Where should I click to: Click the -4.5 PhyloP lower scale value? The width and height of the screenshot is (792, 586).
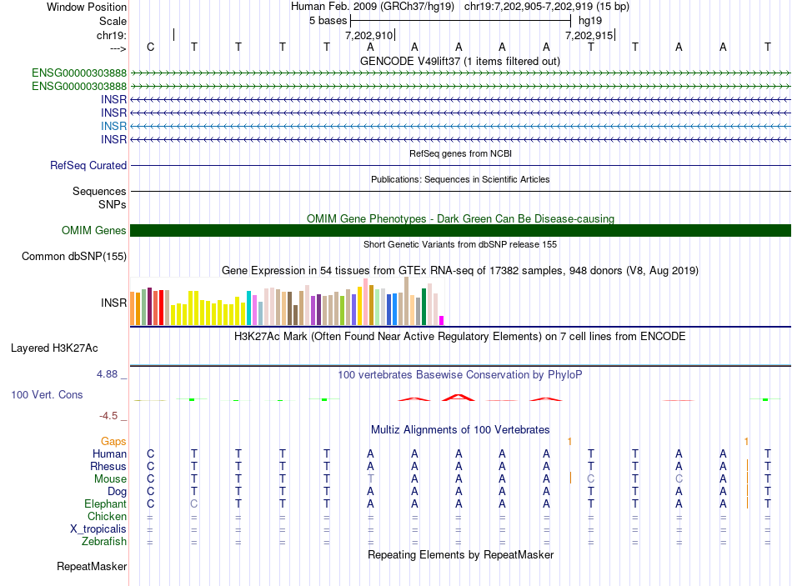pyautogui.click(x=108, y=416)
